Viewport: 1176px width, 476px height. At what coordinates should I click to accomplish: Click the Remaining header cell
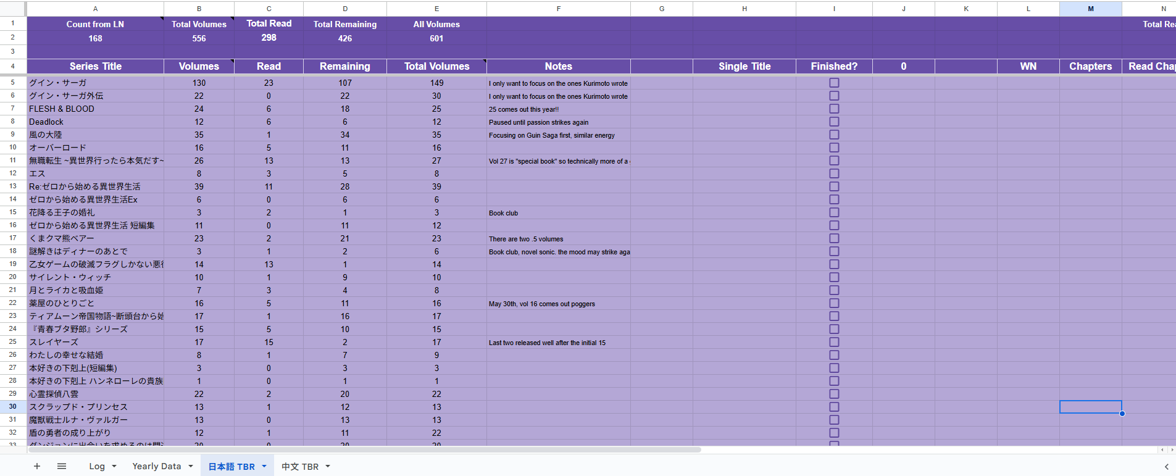[345, 66]
